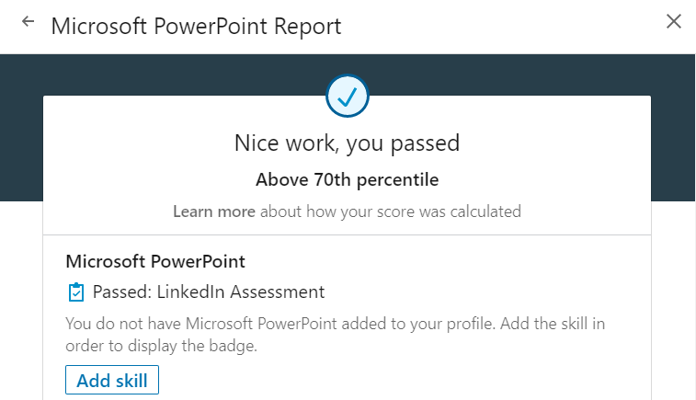Click the clipboard icon beside Passed
Image resolution: width=696 pixels, height=400 pixels.
point(76,292)
